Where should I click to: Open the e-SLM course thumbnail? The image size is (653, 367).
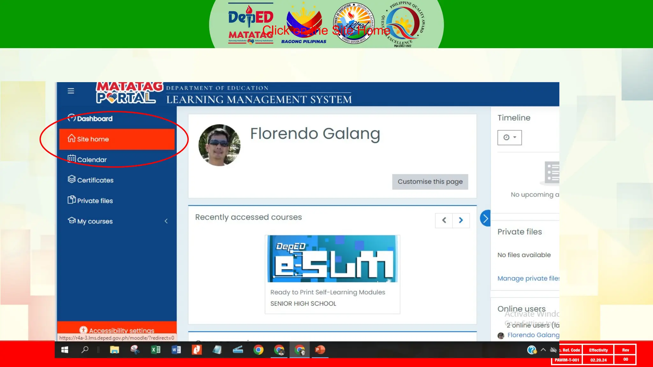[332, 259]
